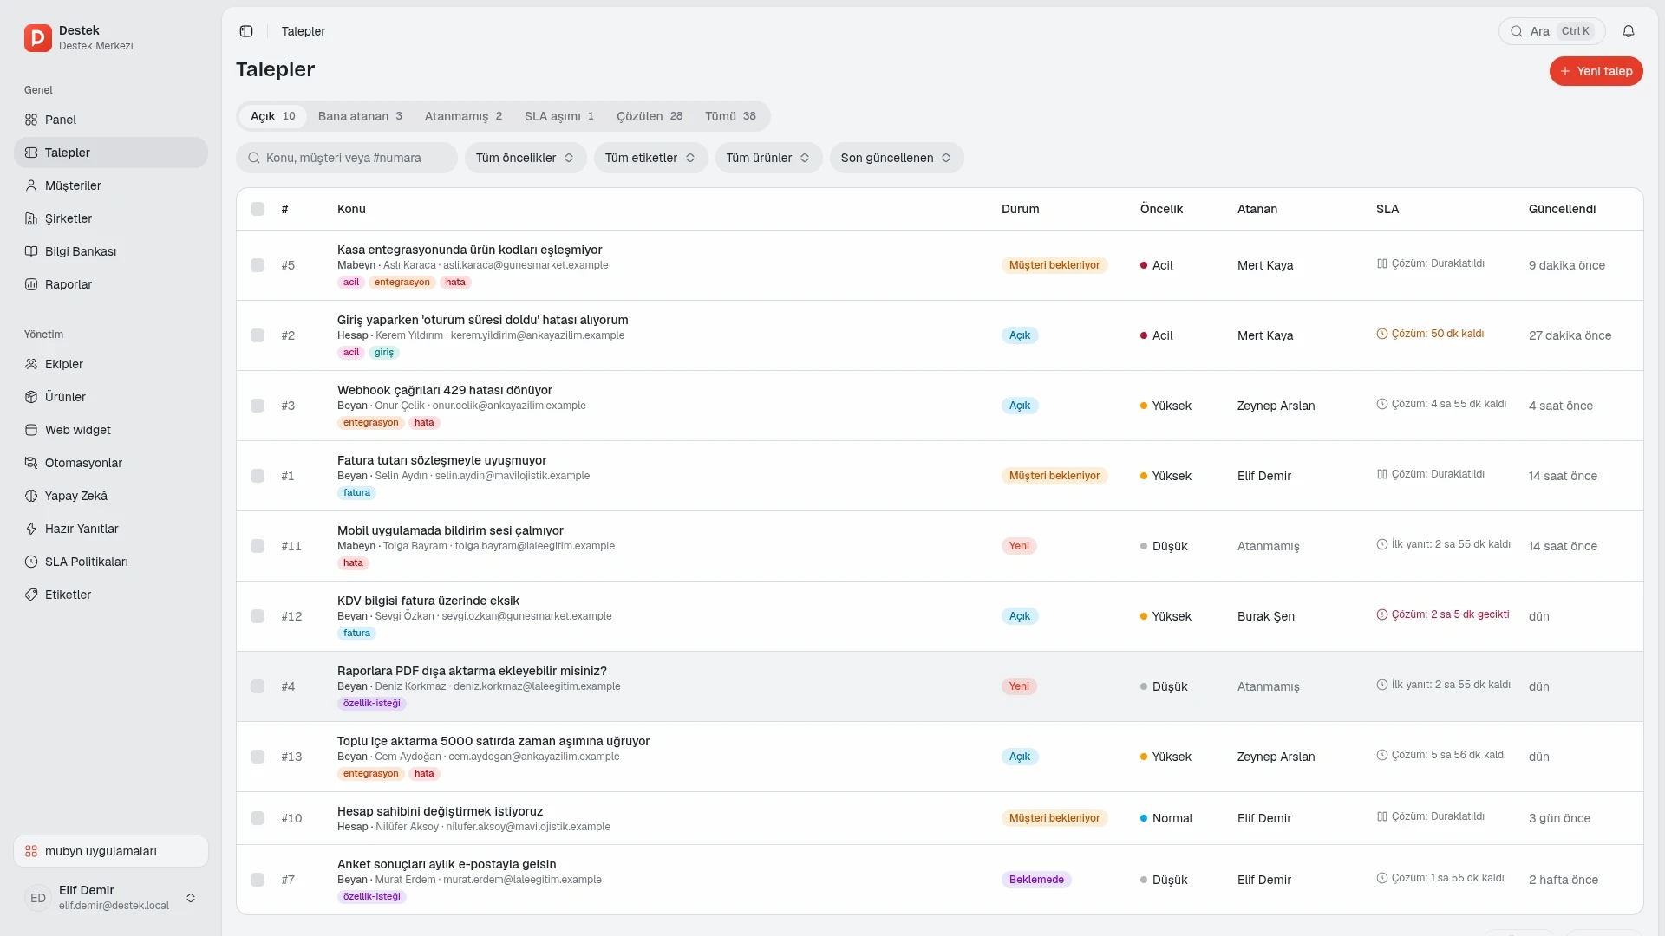Open Web widget settings
Viewport: 1665px width, 936px height.
111,430
